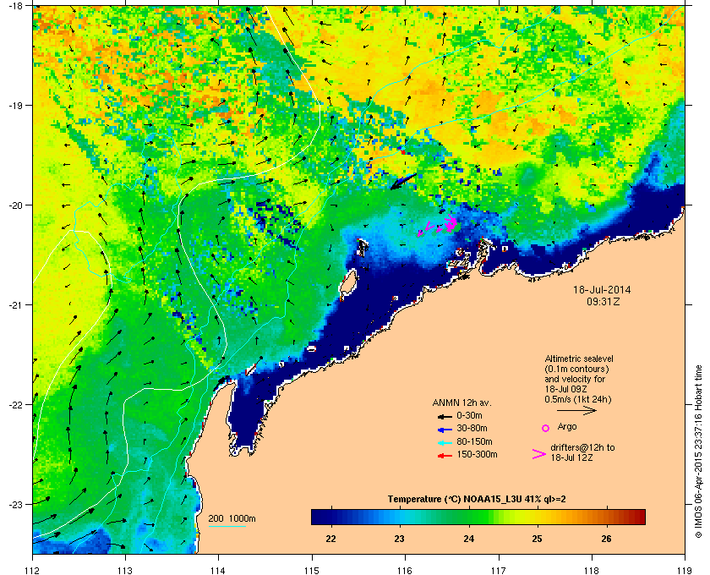The height and width of the screenshot is (575, 710).
Task: Click the 'Altimetric sealevel' legend text
Action: click(x=579, y=359)
